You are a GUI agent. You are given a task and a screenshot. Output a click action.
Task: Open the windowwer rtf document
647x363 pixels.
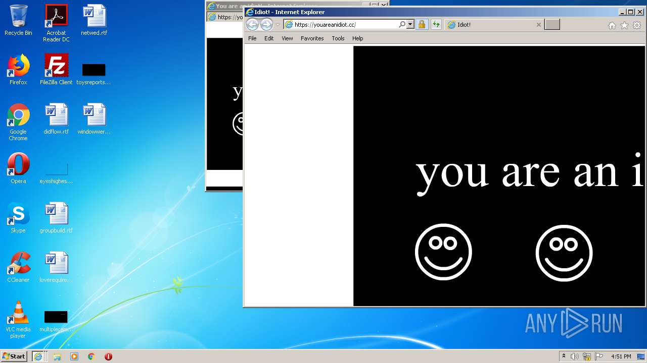[94, 119]
